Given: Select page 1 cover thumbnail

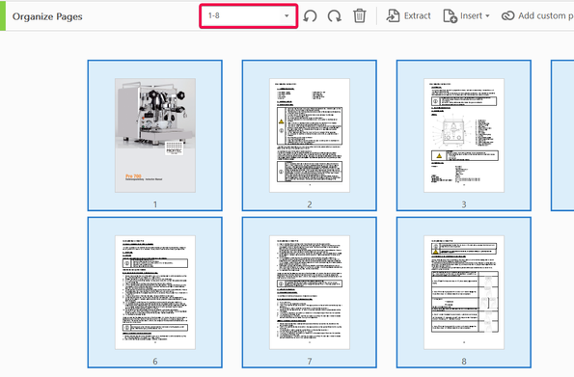Looking at the screenshot, I should 155,135.
